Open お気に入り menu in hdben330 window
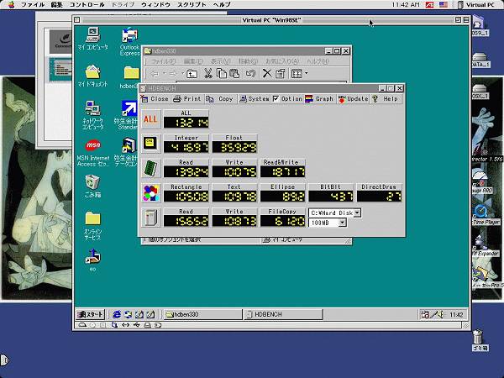The image size is (504, 378). point(281,61)
